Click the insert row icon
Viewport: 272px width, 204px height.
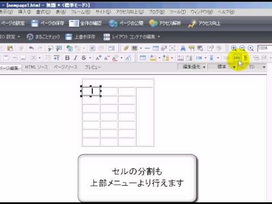click(x=153, y=58)
